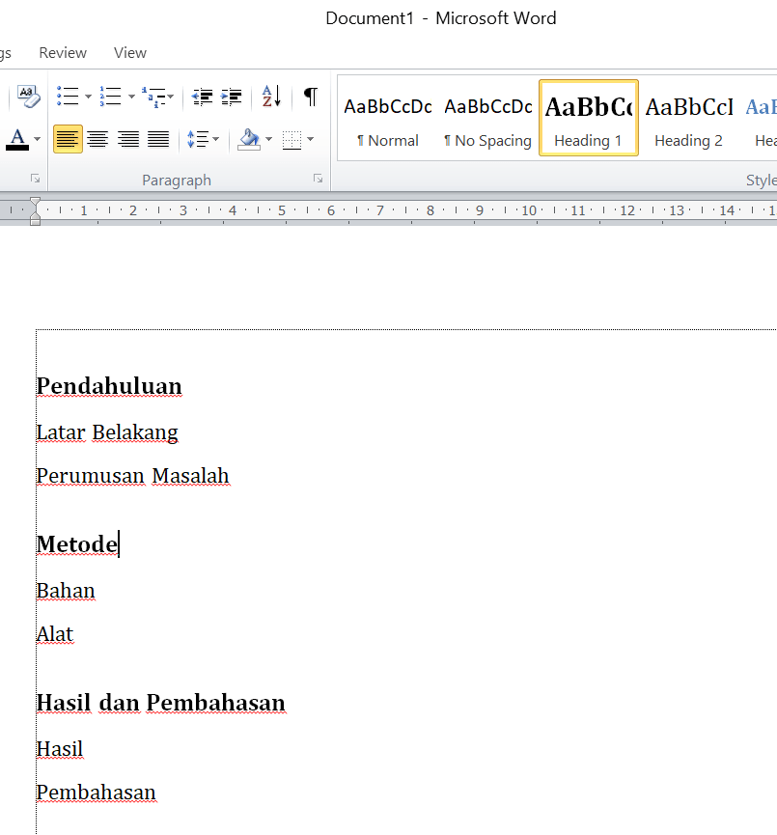Open the Review ribbon tab
This screenshot has height=835, width=777.
[x=63, y=53]
